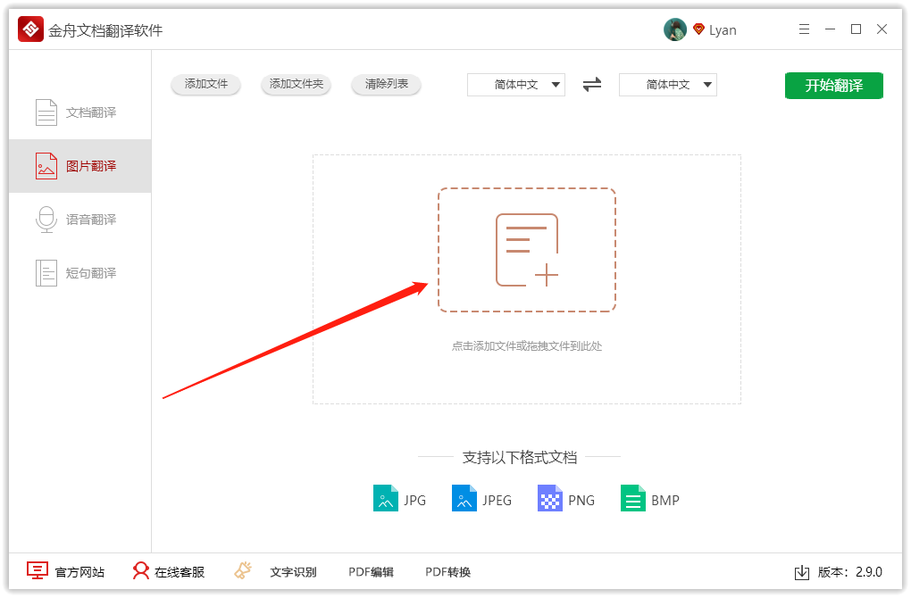Contact 在线客服 online support

pos(169,572)
